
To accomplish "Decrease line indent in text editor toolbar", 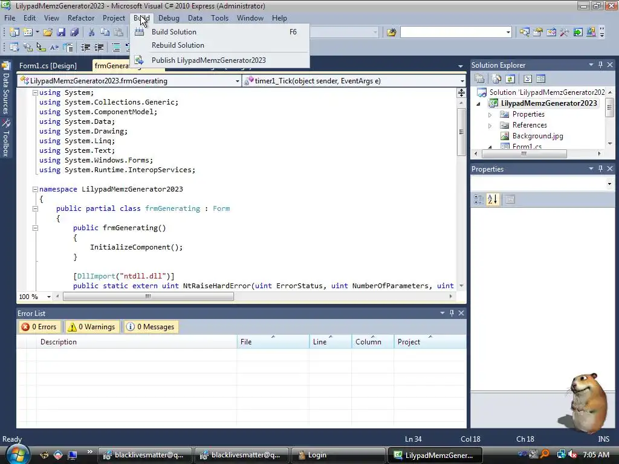I will coord(85,47).
